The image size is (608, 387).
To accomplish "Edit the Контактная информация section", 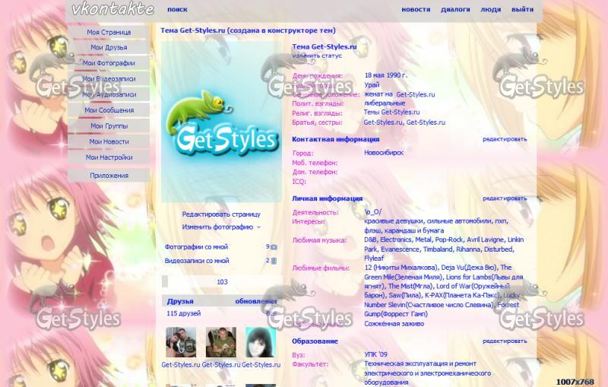I will tap(505, 139).
